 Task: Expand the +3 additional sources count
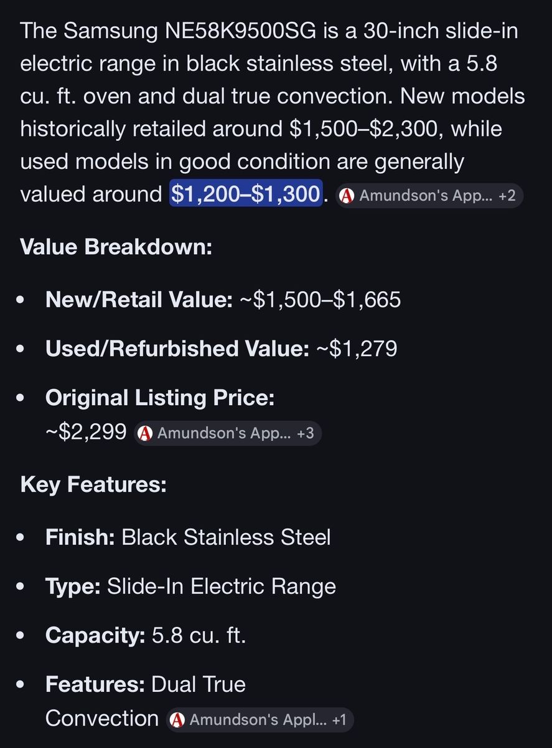tap(305, 433)
